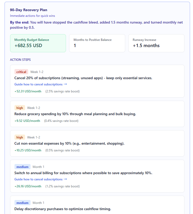Image resolution: width=193 pixels, height=214 pixels.
Task: Select the Cancel 20% of subscriptions step title
Action: tap(83, 78)
